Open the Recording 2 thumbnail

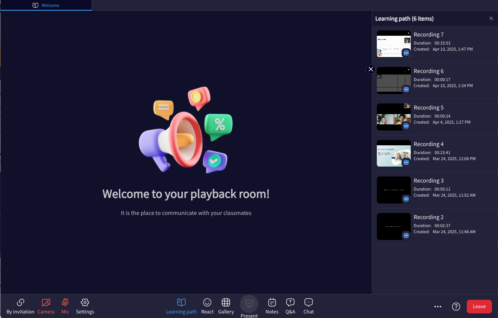(x=394, y=226)
